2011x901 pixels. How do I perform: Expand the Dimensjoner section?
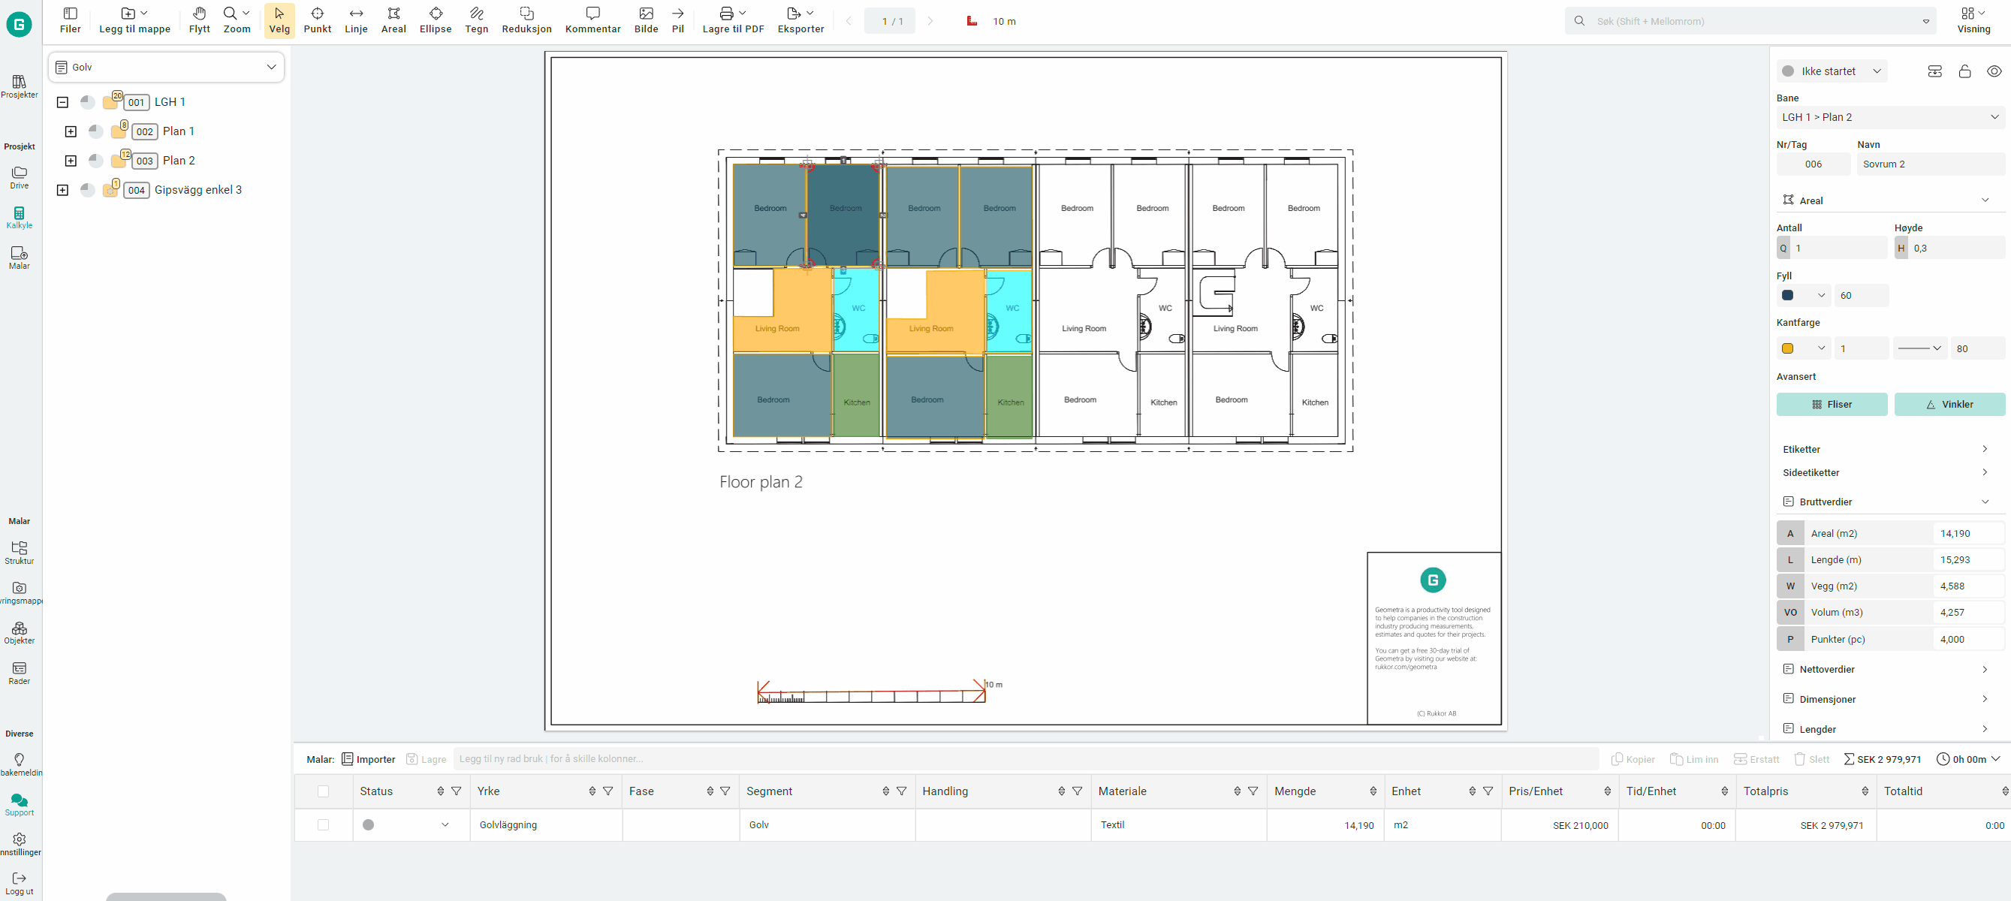tap(1890, 699)
